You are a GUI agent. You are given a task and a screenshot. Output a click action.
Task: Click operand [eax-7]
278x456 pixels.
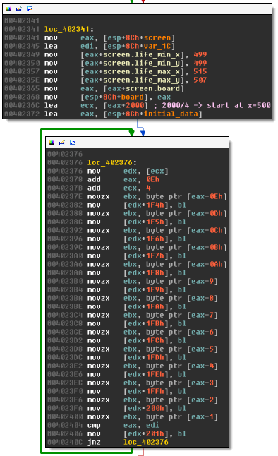pyautogui.click(x=202, y=315)
